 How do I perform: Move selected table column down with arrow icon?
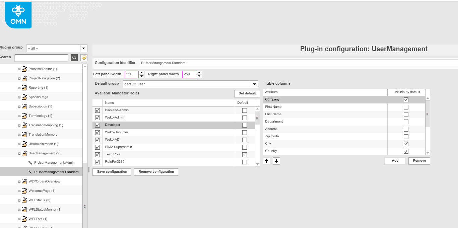[276, 161]
